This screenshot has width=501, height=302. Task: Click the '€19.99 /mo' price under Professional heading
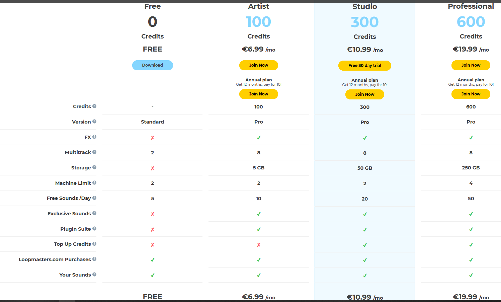coord(471,49)
